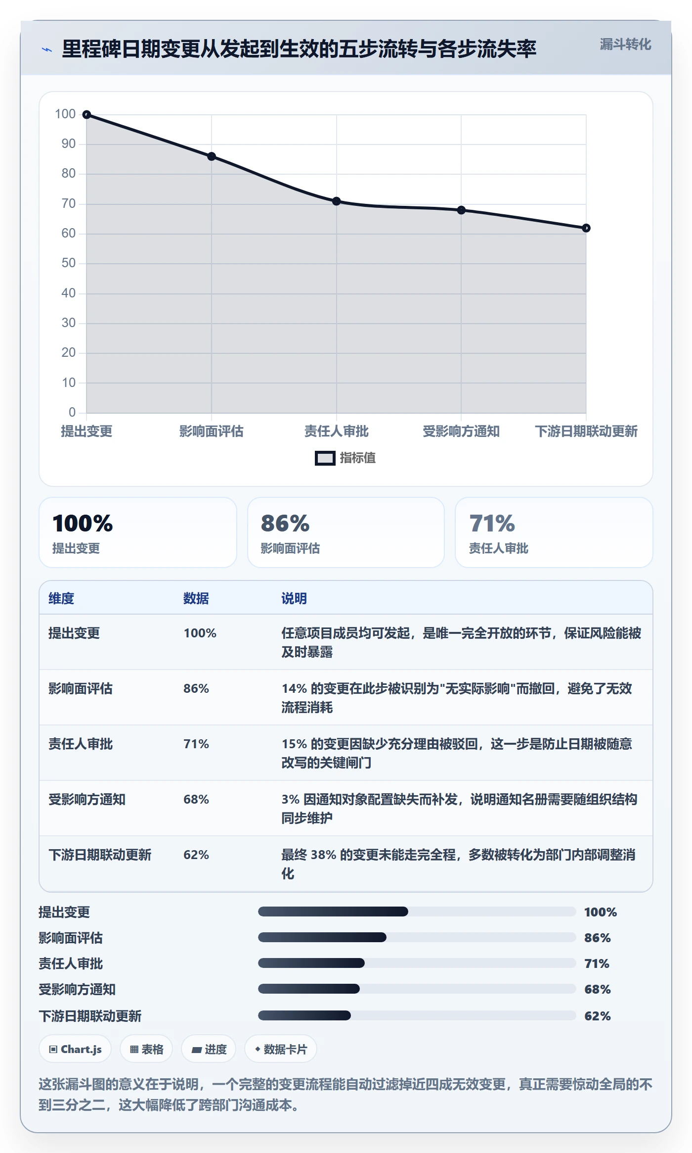Click the 表格 chip
Image resolution: width=692 pixels, height=1153 pixels.
[x=146, y=1049]
